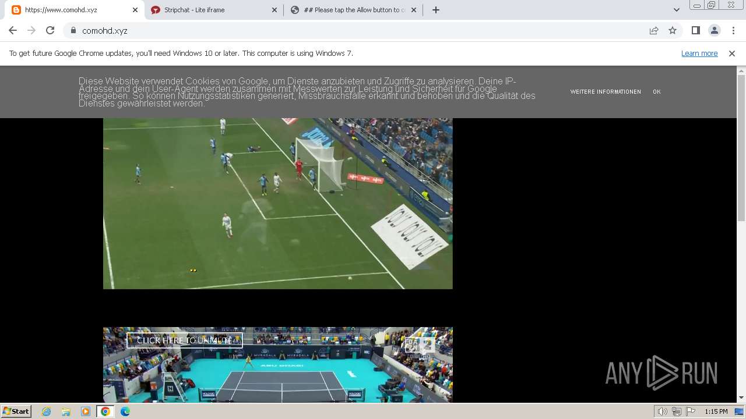Click the scrollbar down arrow
The image size is (746, 419).
(741, 398)
